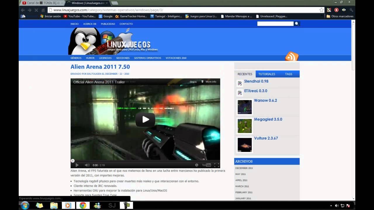Open the media player taskbar icon
This screenshot has width=374, height=210.
coord(68,205)
